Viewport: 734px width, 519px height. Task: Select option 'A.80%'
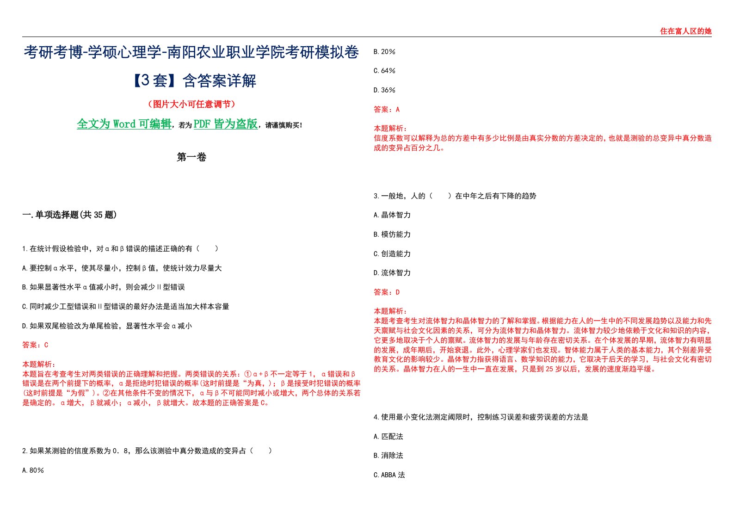[x=33, y=470]
